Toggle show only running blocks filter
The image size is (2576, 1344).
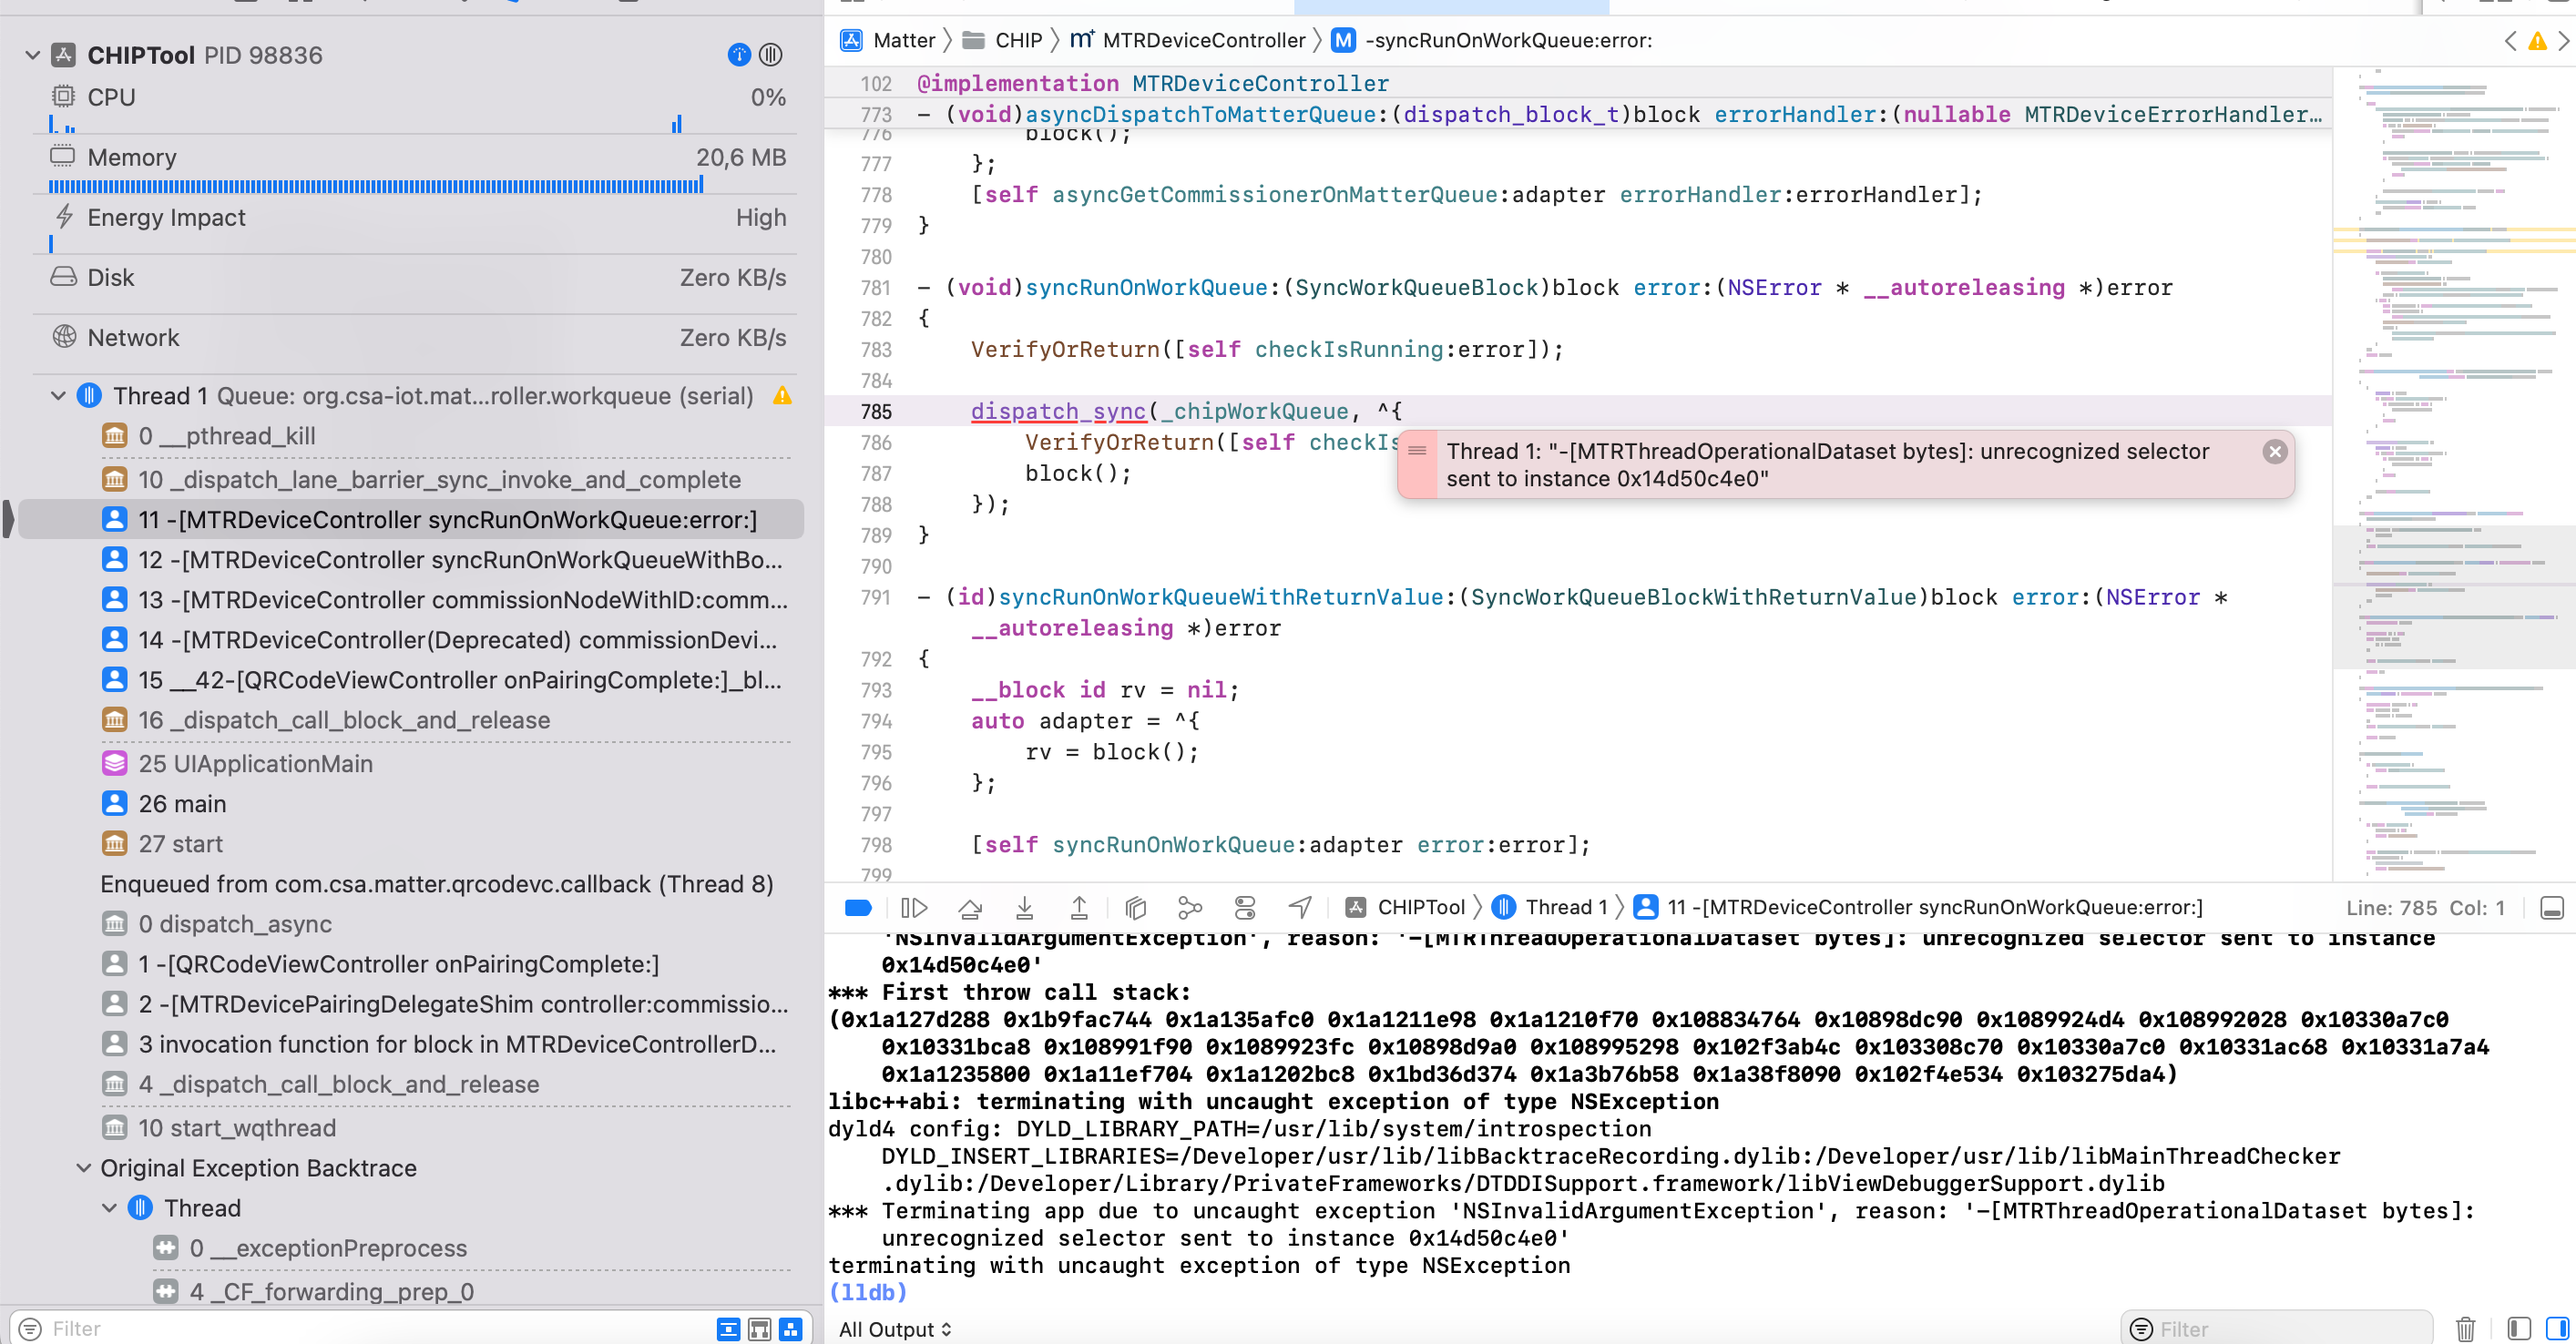click(x=760, y=1329)
